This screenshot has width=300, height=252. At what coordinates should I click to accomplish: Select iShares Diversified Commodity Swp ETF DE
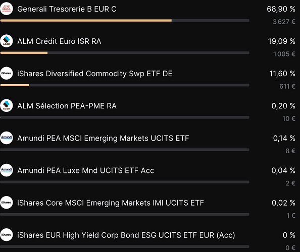(x=95, y=74)
